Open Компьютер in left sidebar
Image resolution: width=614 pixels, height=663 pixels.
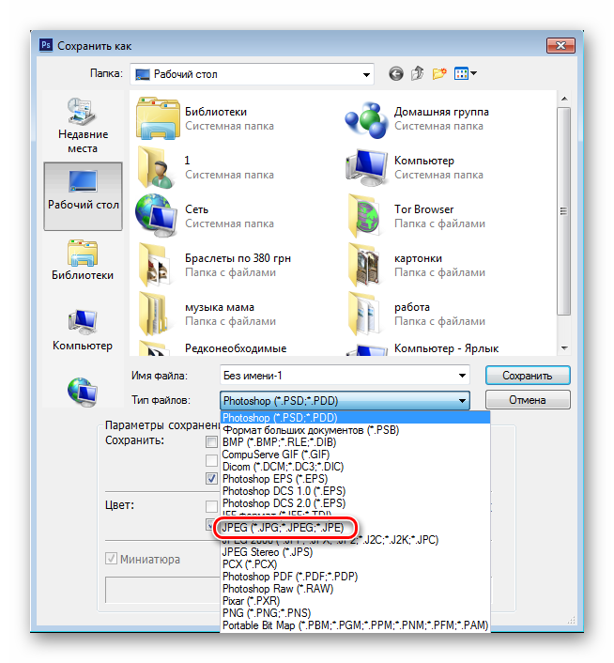[83, 331]
